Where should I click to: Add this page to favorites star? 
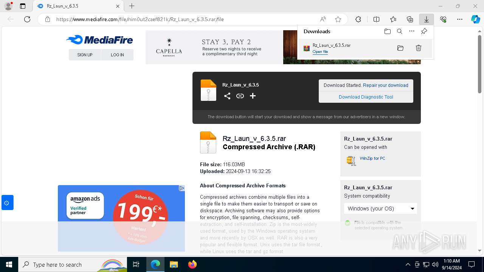pyautogui.click(x=338, y=19)
